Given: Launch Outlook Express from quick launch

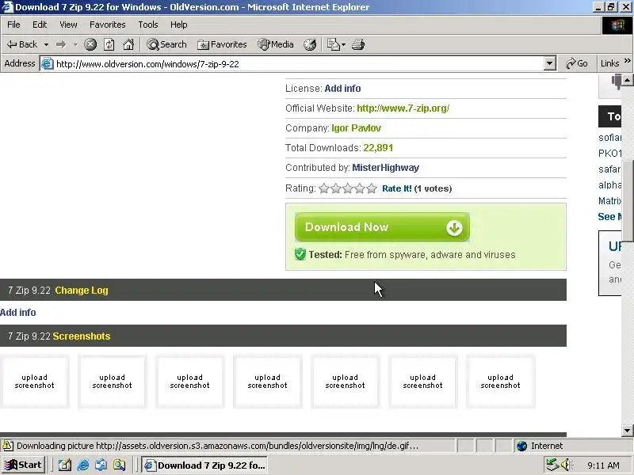Looking at the screenshot, I should pos(101,465).
